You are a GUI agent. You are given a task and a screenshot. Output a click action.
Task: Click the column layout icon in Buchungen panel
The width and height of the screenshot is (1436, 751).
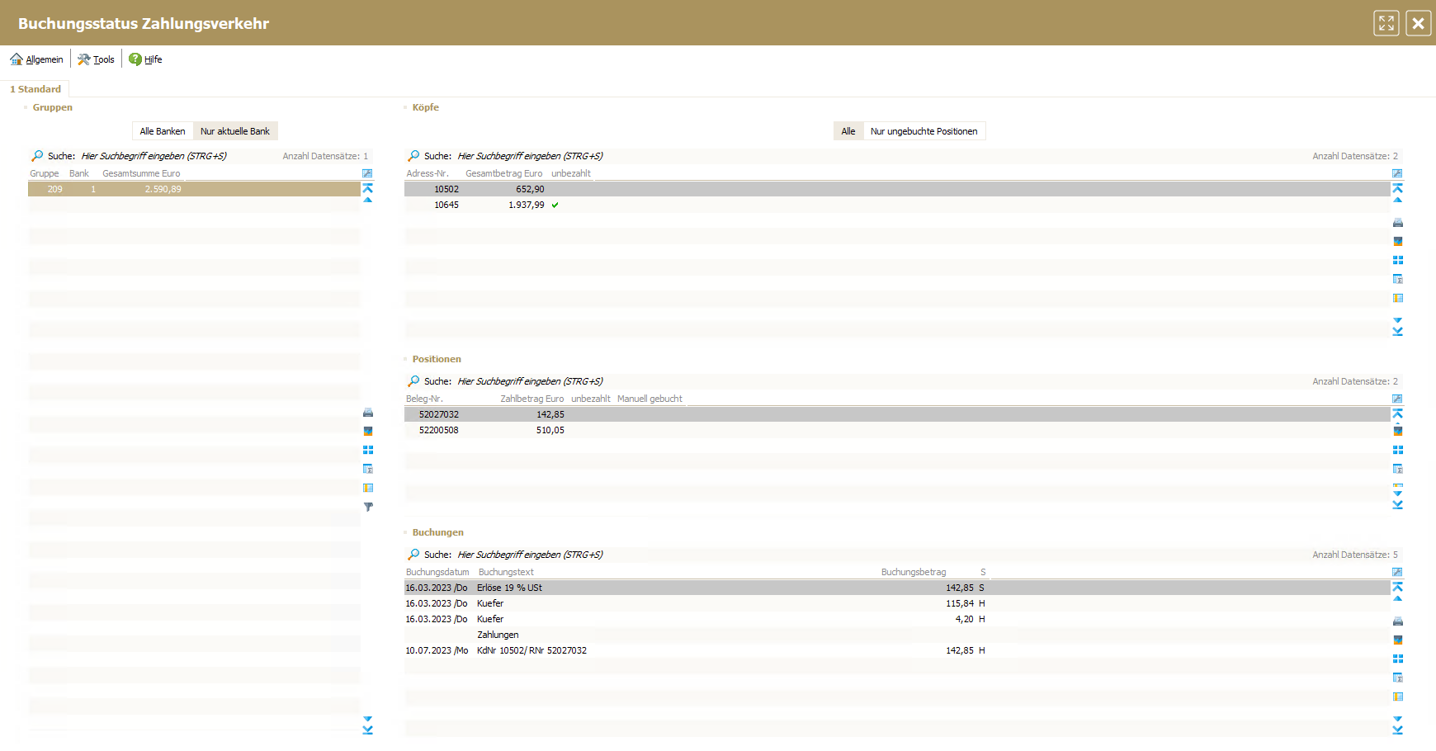click(x=1397, y=697)
